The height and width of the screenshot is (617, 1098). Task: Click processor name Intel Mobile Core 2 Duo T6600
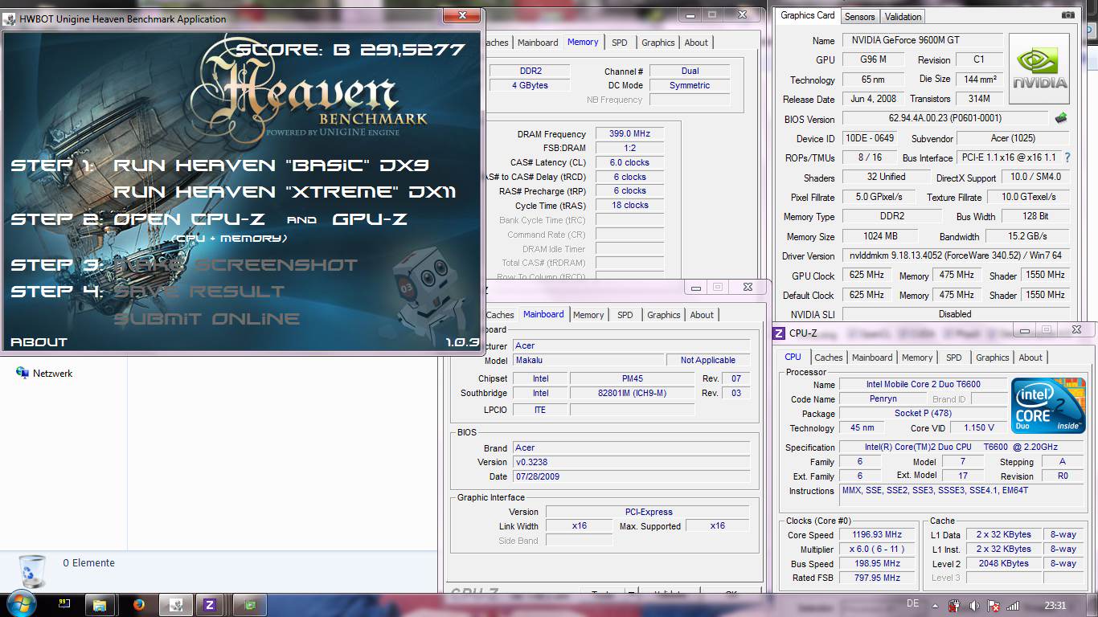pyautogui.click(x=923, y=384)
